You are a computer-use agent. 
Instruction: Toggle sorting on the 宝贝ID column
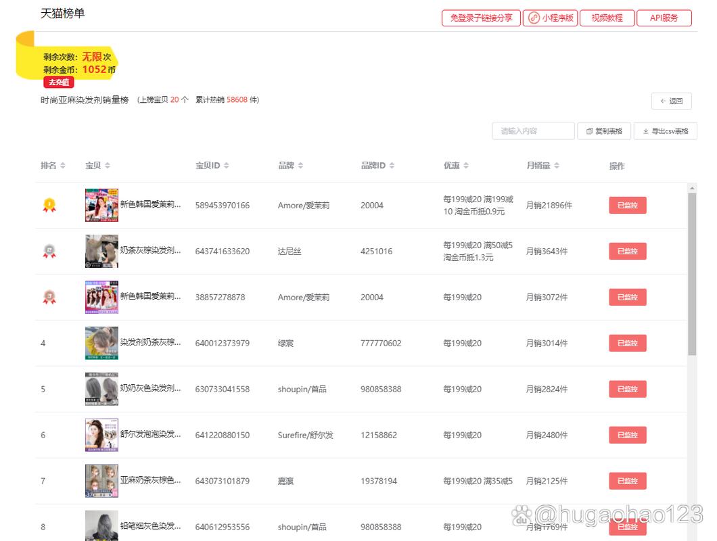pos(228,165)
